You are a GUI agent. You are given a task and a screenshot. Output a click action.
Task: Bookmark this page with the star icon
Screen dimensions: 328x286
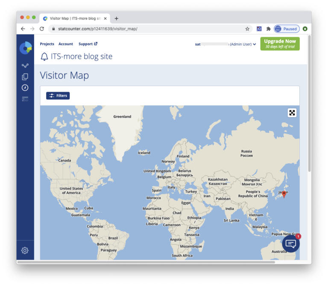pyautogui.click(x=247, y=29)
